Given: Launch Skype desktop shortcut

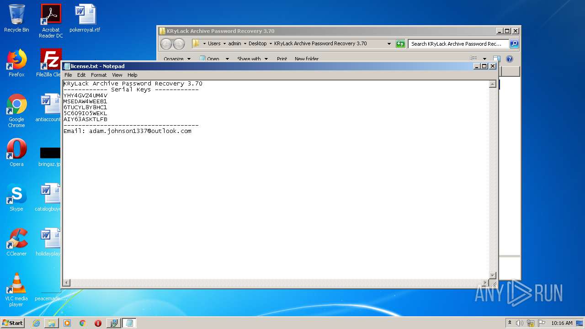Looking at the screenshot, I should point(16,197).
